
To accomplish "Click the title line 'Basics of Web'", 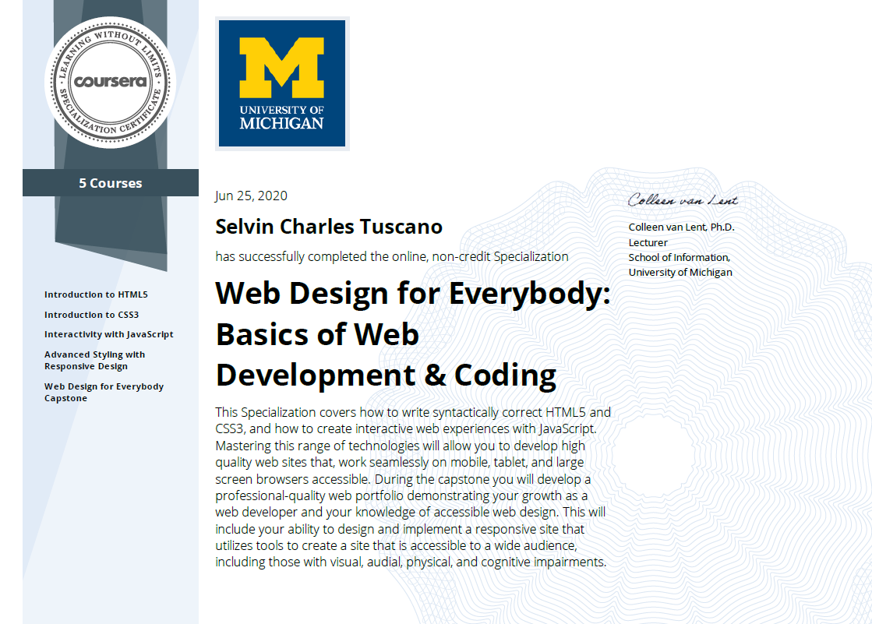I will (317, 334).
